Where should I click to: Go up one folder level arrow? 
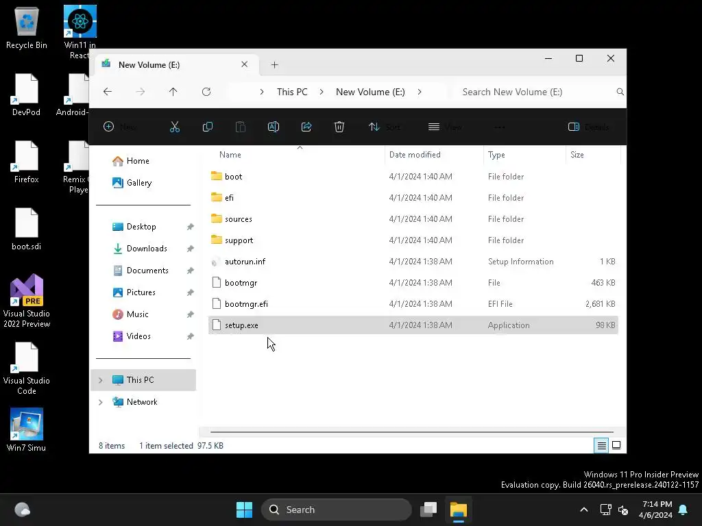point(173,92)
